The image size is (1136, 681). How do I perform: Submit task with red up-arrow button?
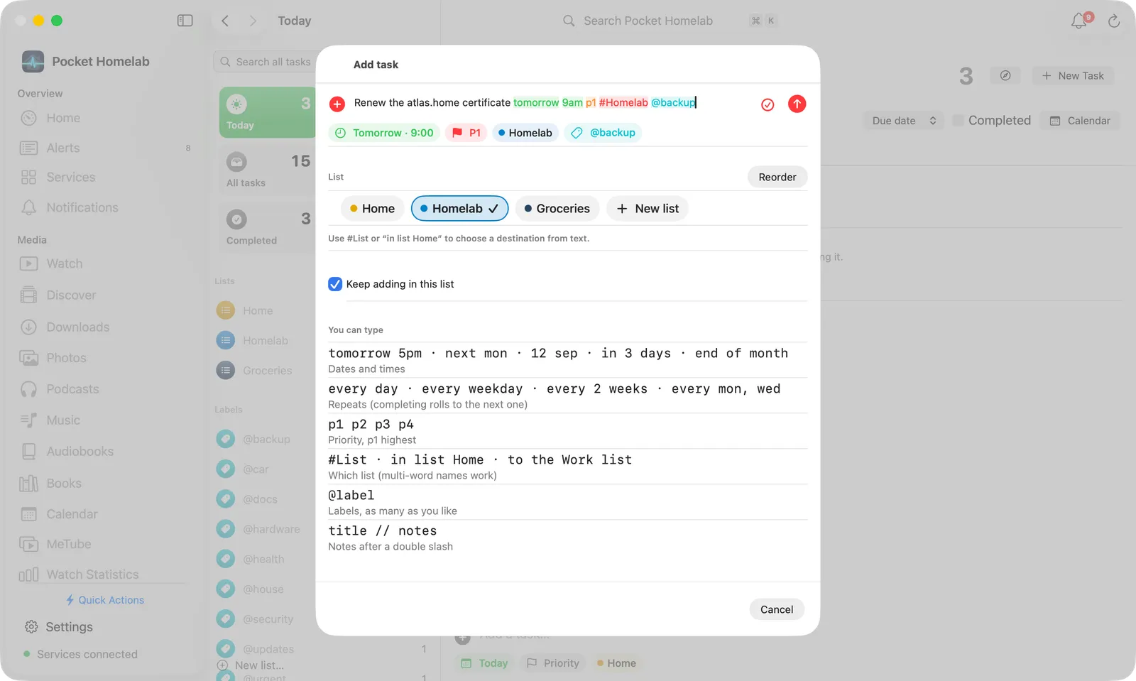pos(797,104)
